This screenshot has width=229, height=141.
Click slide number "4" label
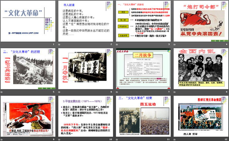pyautogui.click(x=227, y=44)
